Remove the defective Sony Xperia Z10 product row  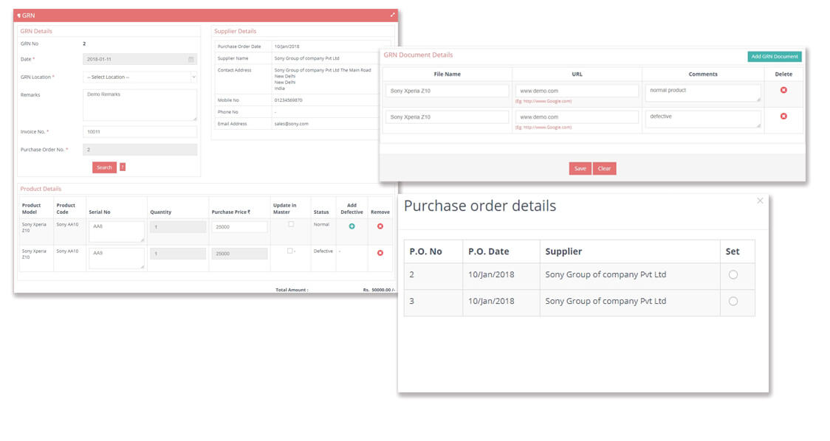click(x=380, y=252)
